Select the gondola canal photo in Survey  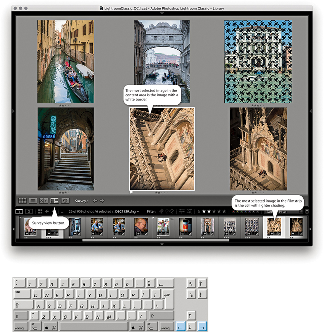click(x=66, y=62)
